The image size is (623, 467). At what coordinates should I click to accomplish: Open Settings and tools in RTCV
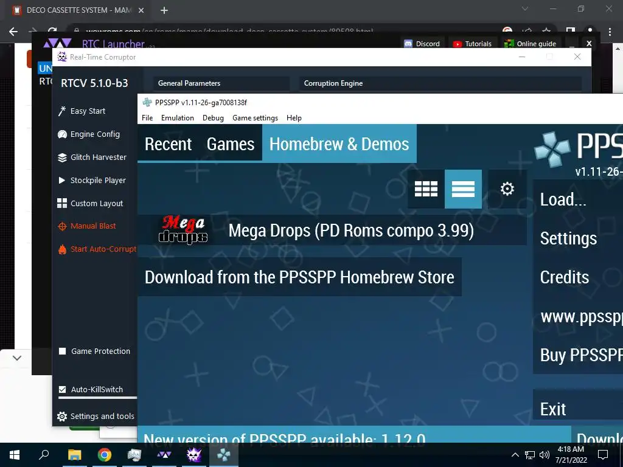click(96, 416)
